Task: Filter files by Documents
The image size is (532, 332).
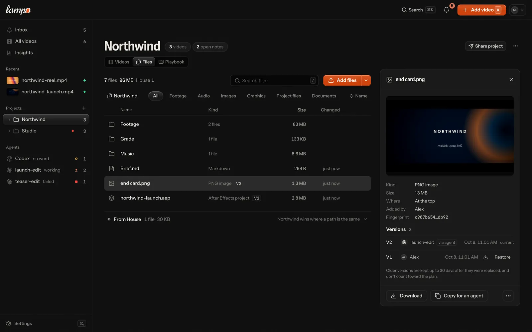Action: 324,96
